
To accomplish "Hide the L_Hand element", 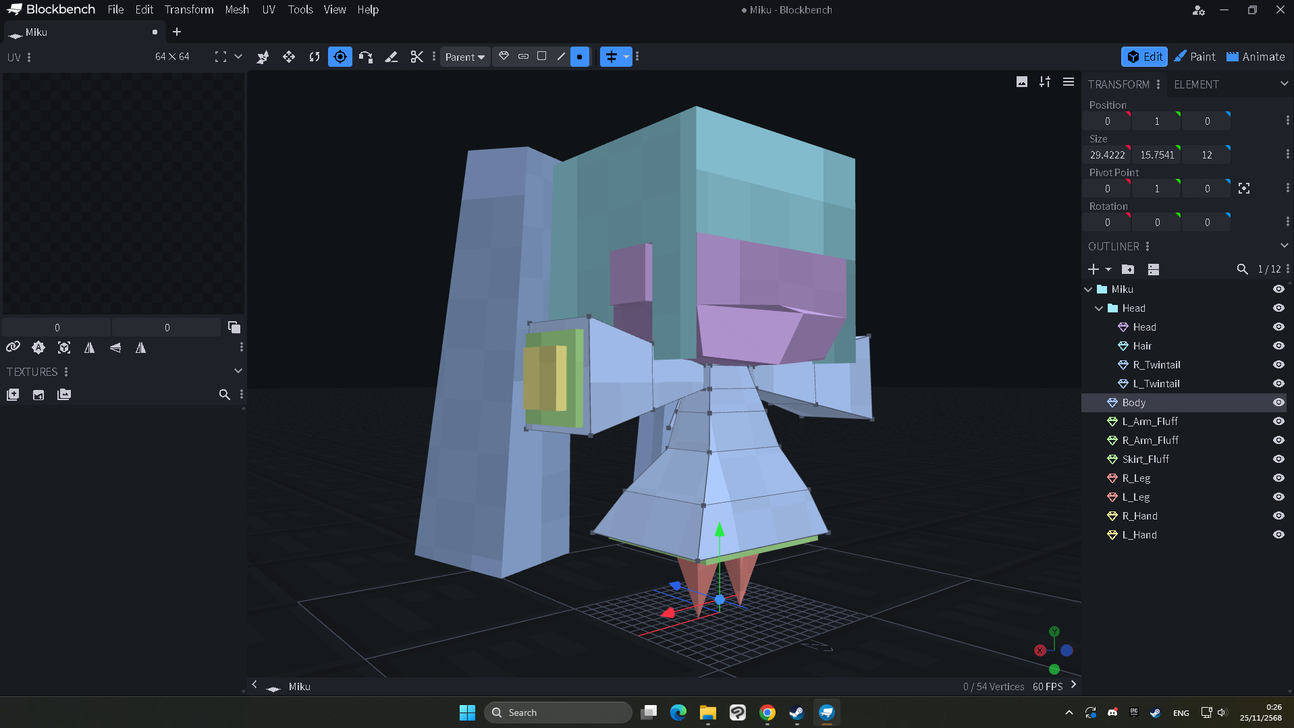I will click(1278, 535).
